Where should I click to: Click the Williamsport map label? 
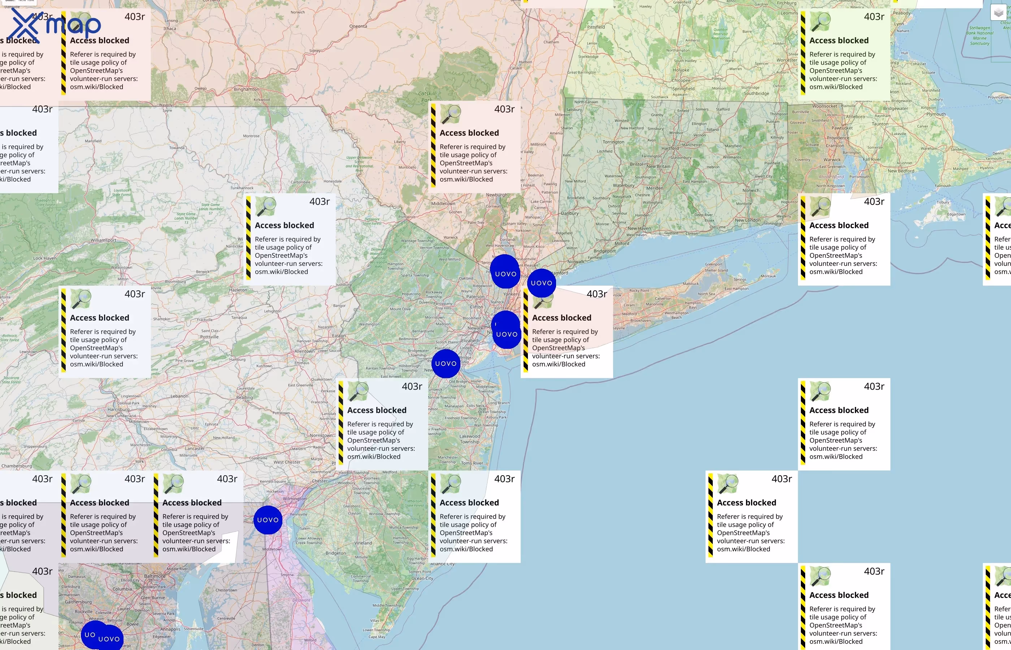[x=103, y=240]
